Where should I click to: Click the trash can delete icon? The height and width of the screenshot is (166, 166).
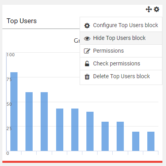point(87,77)
